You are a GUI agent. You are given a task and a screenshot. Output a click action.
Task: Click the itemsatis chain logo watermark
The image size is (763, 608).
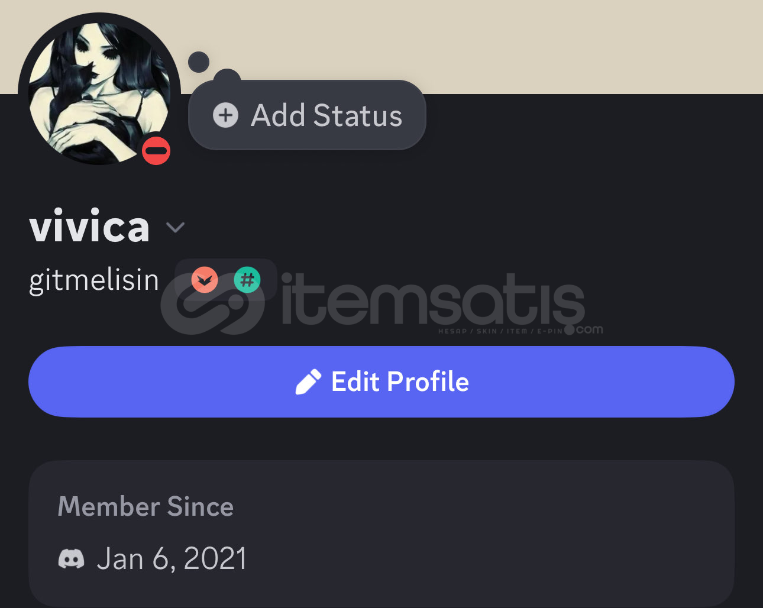pos(213,302)
